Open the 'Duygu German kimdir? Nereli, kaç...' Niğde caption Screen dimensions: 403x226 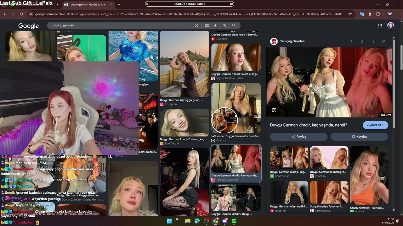(x=235, y=74)
